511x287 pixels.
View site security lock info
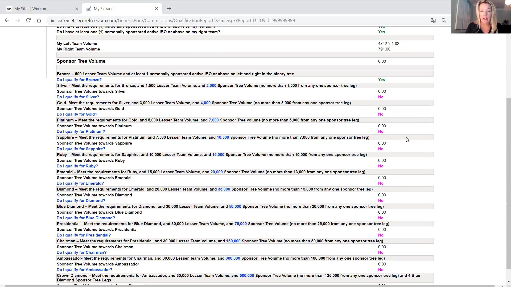click(x=52, y=20)
